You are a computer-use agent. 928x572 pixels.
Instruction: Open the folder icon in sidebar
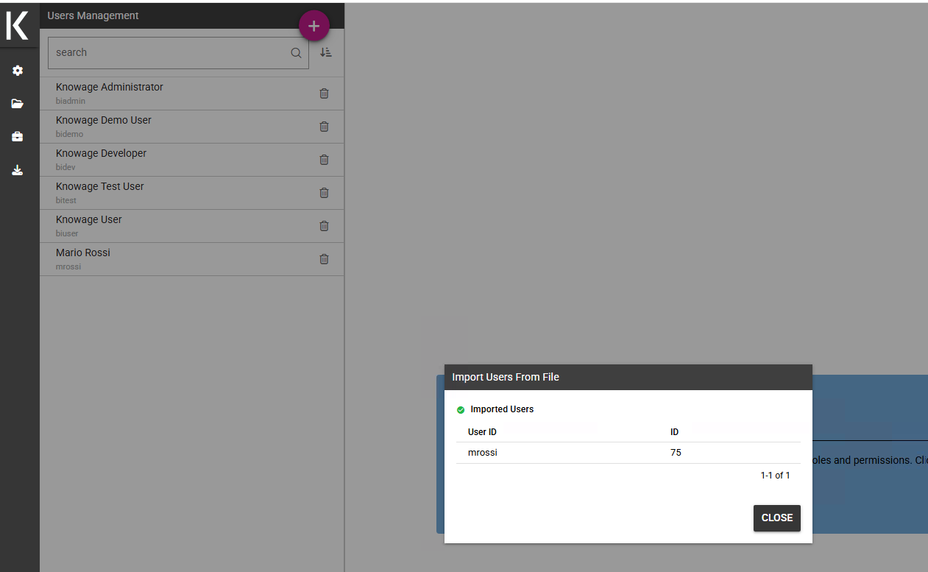tap(18, 104)
